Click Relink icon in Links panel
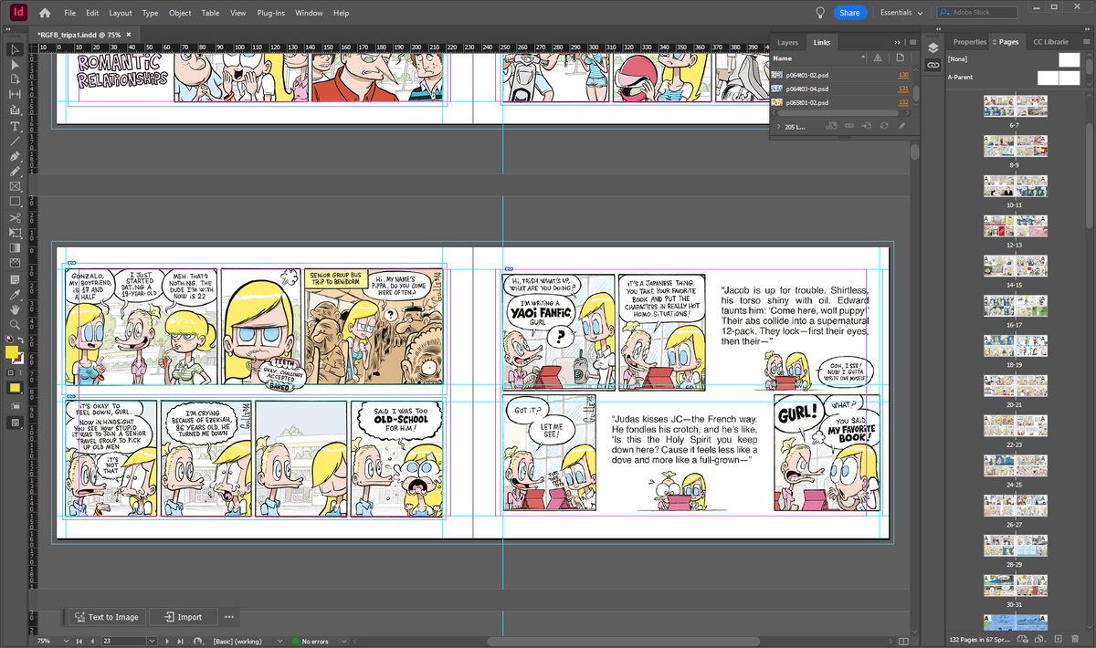This screenshot has width=1096, height=648. (849, 126)
